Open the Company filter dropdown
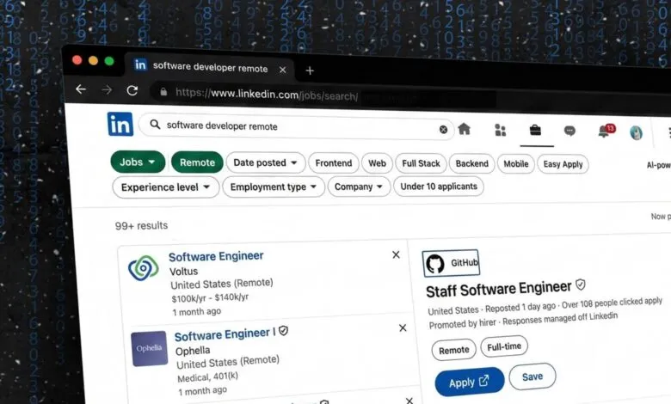Screen dimensions: 671x404 click(359, 187)
